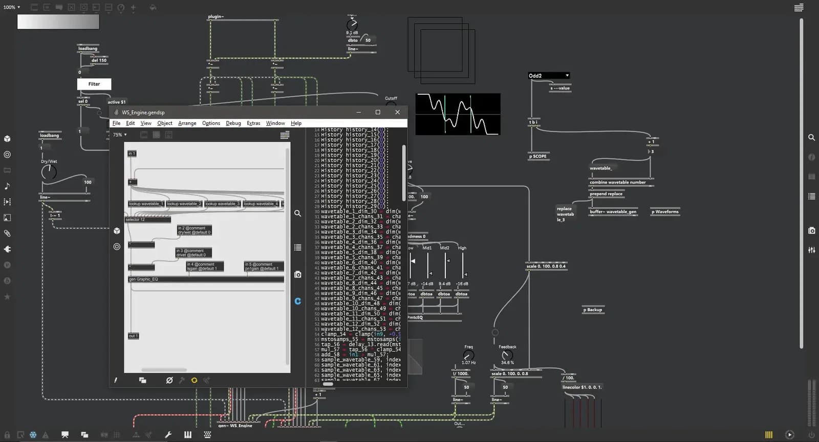The width and height of the screenshot is (819, 442).
Task: Select the "del 150" object
Action: [99, 60]
